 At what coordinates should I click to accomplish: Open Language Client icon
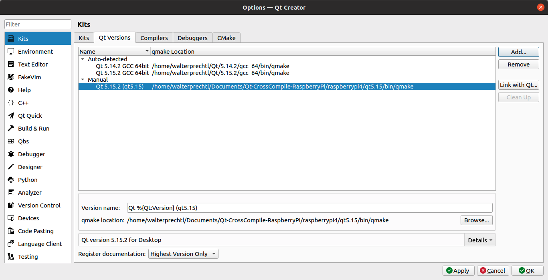[x=11, y=244]
